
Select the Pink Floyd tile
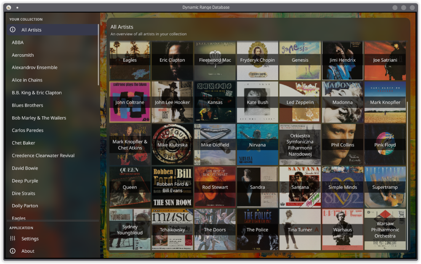[385, 144]
